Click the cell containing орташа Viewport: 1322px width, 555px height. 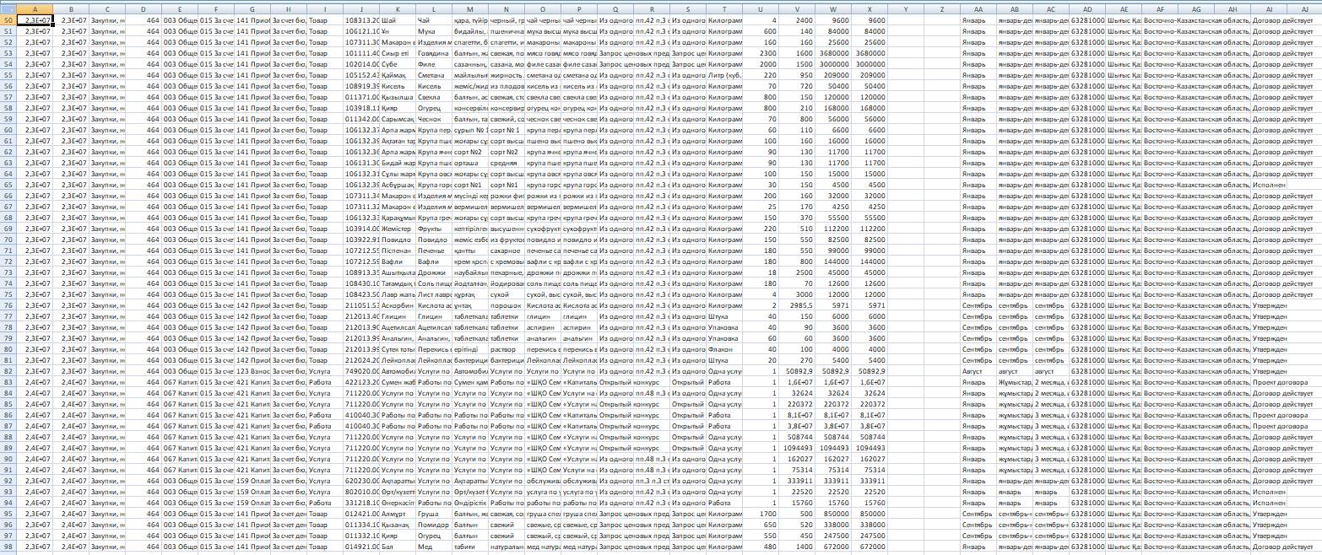(x=470, y=162)
